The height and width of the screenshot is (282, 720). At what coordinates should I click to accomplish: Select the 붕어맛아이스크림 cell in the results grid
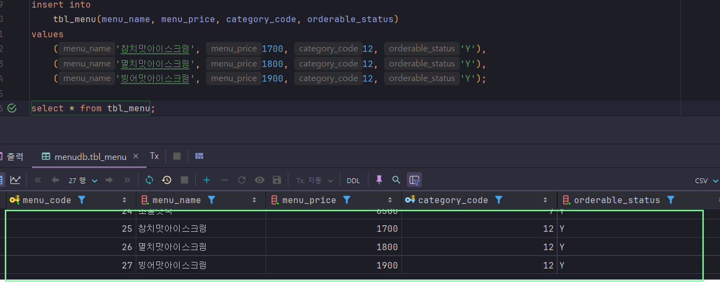pyautogui.click(x=201, y=265)
